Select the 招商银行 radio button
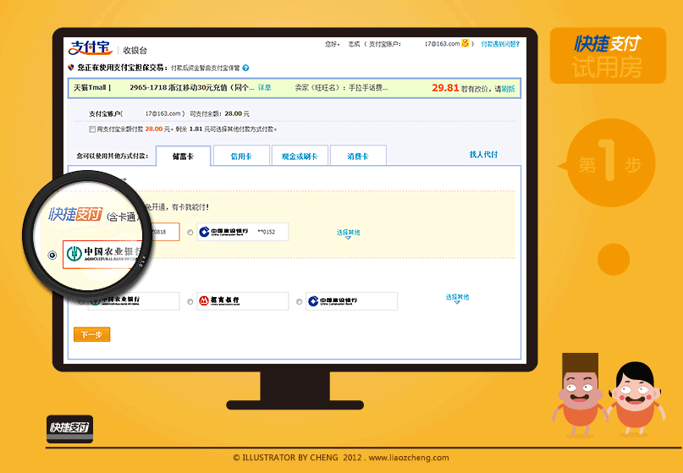 190,301
